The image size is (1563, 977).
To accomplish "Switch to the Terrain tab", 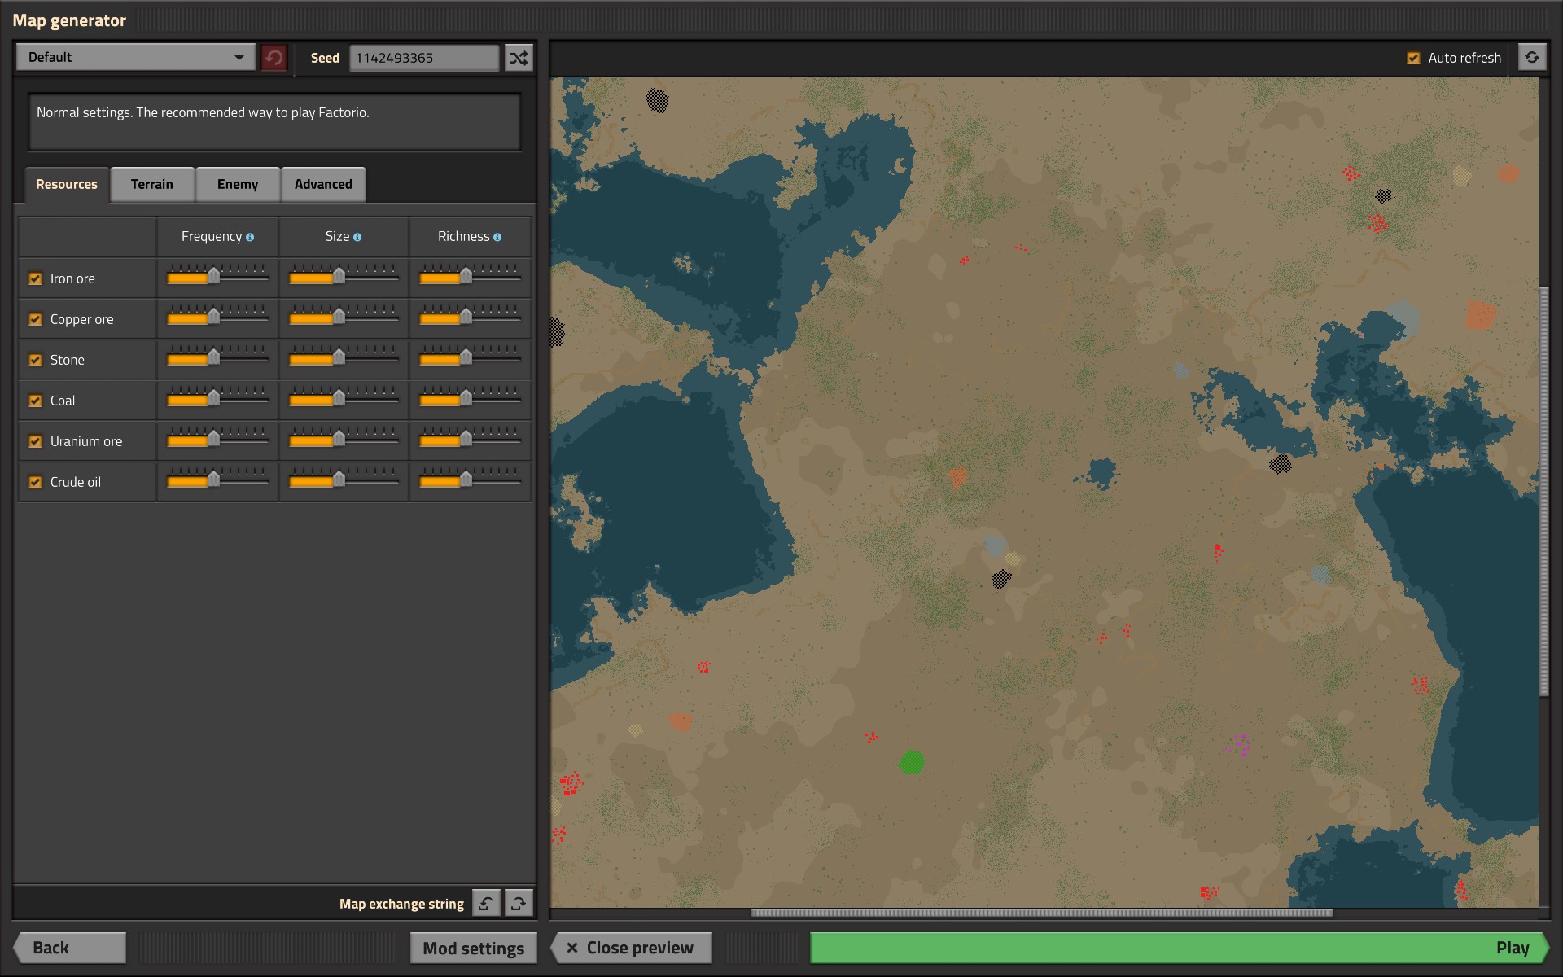I will coord(152,185).
